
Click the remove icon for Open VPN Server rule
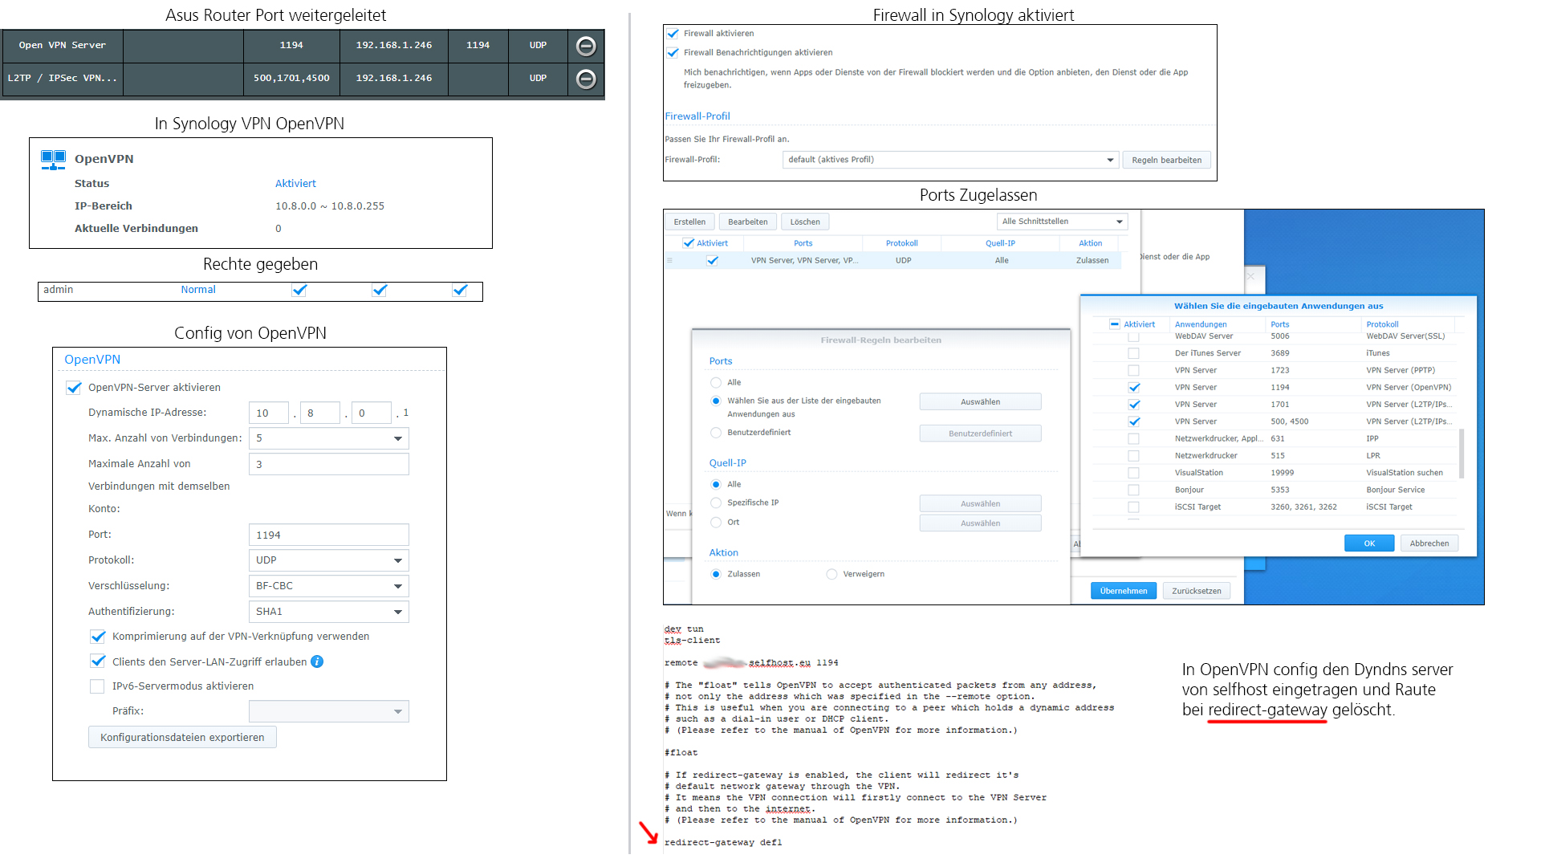pyautogui.click(x=586, y=46)
